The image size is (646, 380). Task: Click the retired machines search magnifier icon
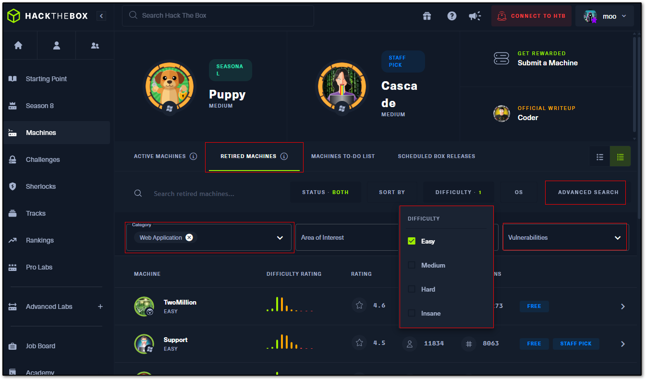(138, 193)
